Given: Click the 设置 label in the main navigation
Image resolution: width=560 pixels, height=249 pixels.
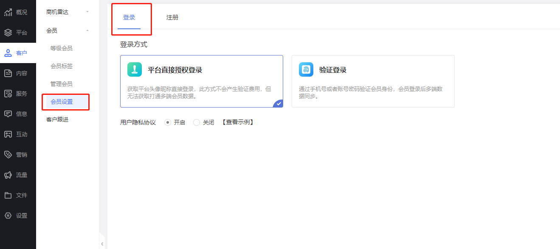Looking at the screenshot, I should [x=22, y=216].
